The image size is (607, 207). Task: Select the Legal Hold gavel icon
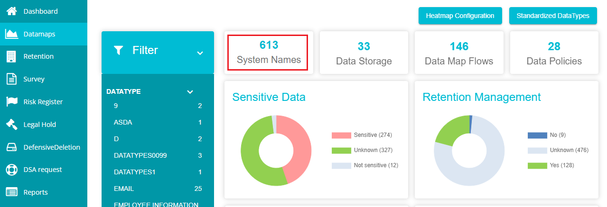click(11, 125)
